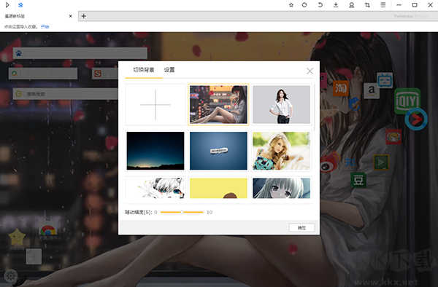This screenshot has height=287, width=438.
Task: Open the Douban 豆 shortcut icon
Action: 358,180
